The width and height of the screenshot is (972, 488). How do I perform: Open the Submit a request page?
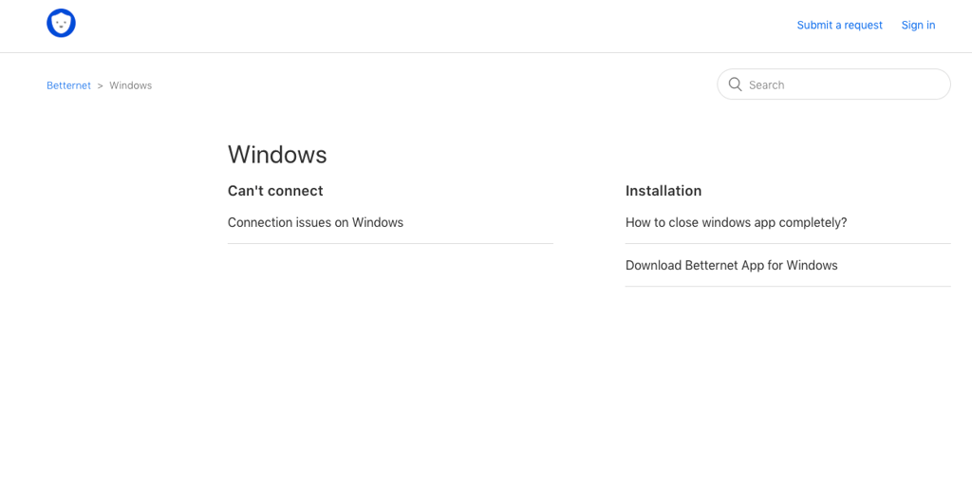click(x=839, y=25)
